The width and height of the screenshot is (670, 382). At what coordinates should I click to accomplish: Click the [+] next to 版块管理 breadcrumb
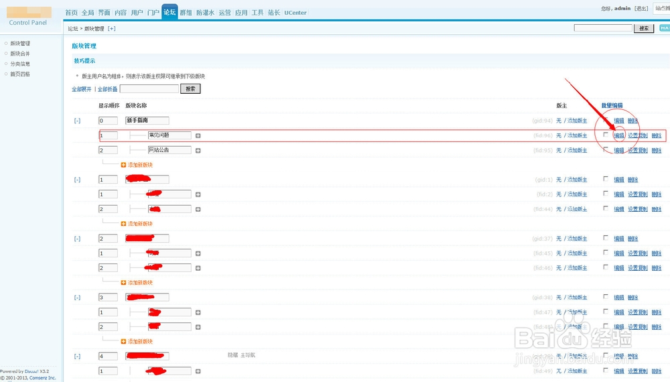click(111, 29)
